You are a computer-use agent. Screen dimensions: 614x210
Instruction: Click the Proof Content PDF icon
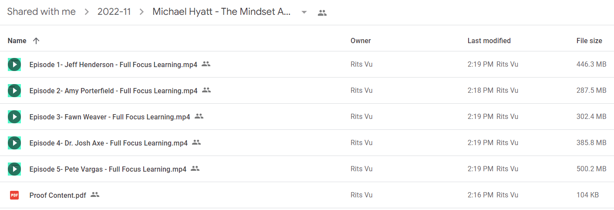point(14,195)
